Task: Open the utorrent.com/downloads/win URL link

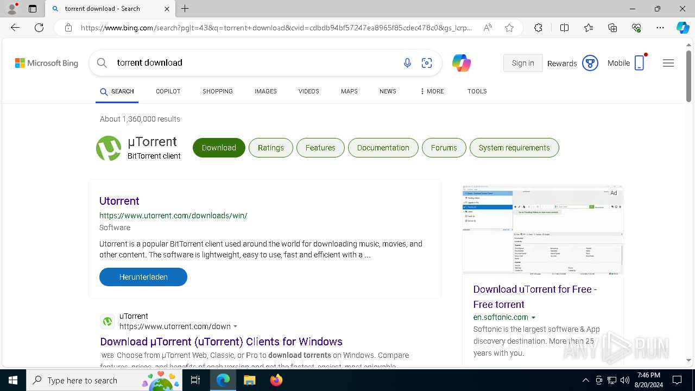Action: 173,216
